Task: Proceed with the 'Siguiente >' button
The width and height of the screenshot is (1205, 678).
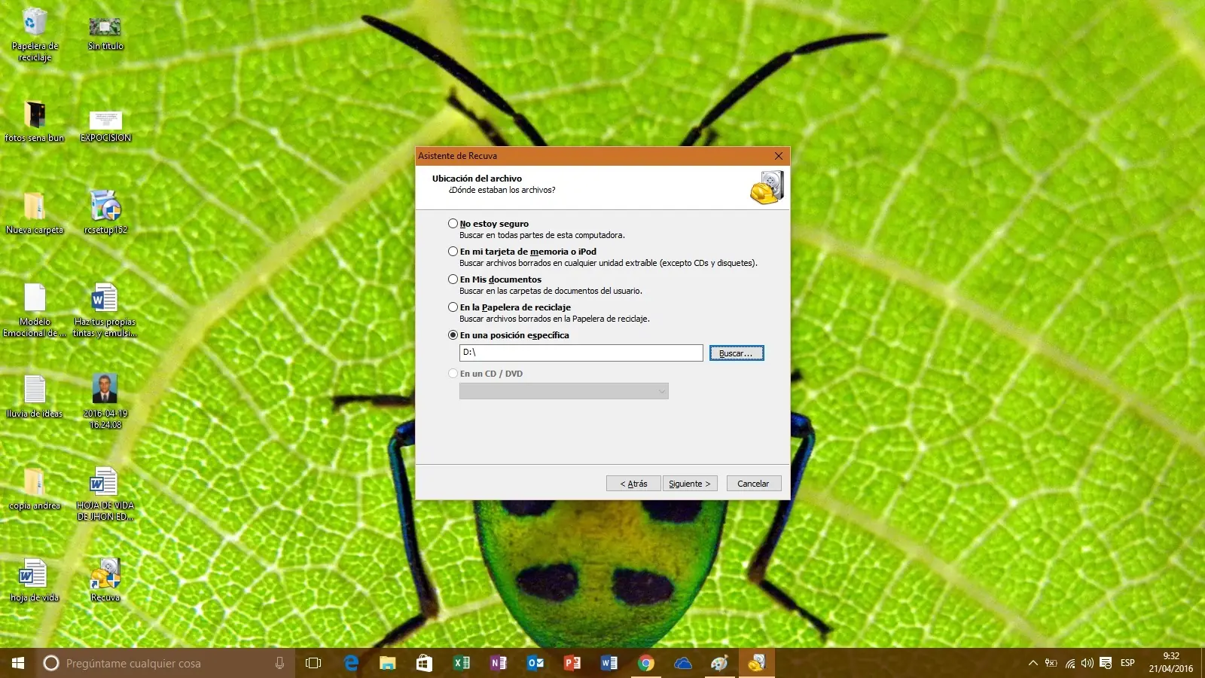Action: 690,484
